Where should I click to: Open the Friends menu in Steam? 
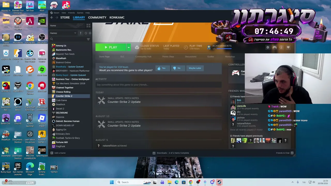tap(71, 13)
